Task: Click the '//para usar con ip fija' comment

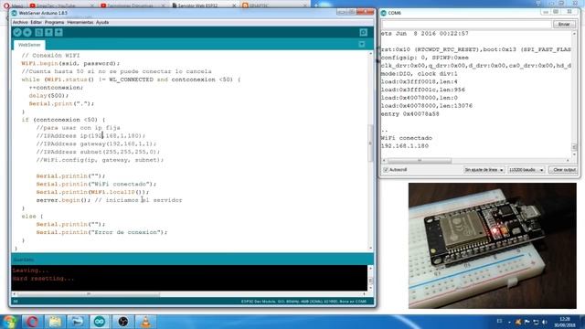Action: [x=78, y=128]
